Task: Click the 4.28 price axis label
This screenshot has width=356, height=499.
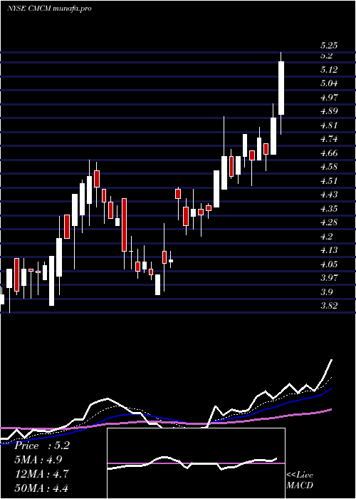Action: click(x=329, y=222)
